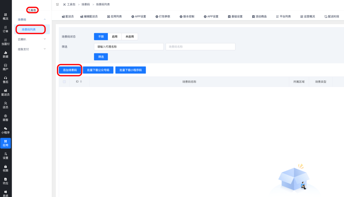The image size is (344, 197).
Task: Select 商户 merchant icon in sidebar
Action: [x=5, y=67]
